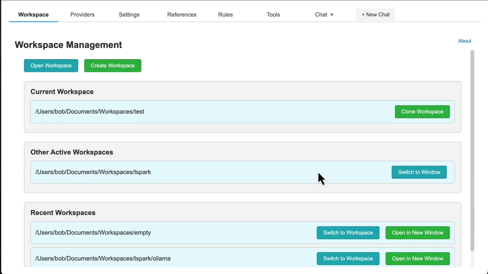Open the Rules tab
Viewport: 488px width, 274px height.
225,14
